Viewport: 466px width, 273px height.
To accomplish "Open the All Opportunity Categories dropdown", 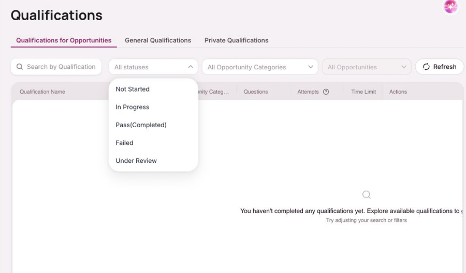I will tap(260, 67).
